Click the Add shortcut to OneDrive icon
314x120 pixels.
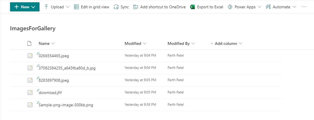click(136, 7)
